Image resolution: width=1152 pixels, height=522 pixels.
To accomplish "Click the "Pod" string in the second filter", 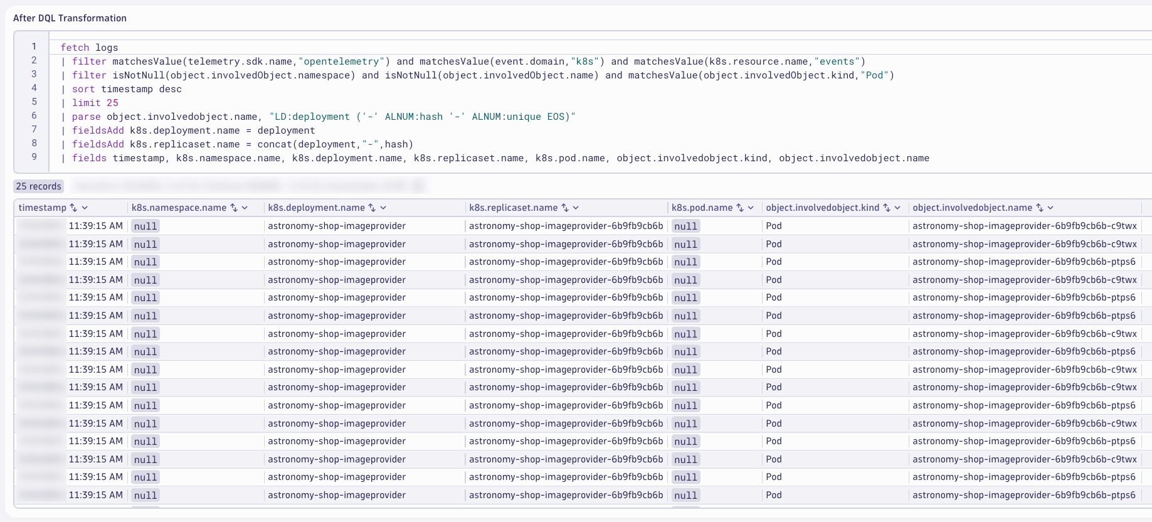I will point(875,75).
